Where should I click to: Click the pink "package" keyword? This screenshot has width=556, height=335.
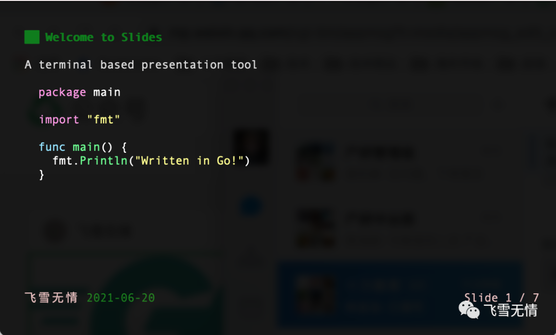(x=62, y=93)
